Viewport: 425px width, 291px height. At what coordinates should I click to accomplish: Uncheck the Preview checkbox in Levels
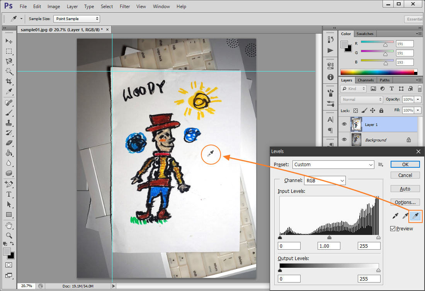click(x=393, y=229)
